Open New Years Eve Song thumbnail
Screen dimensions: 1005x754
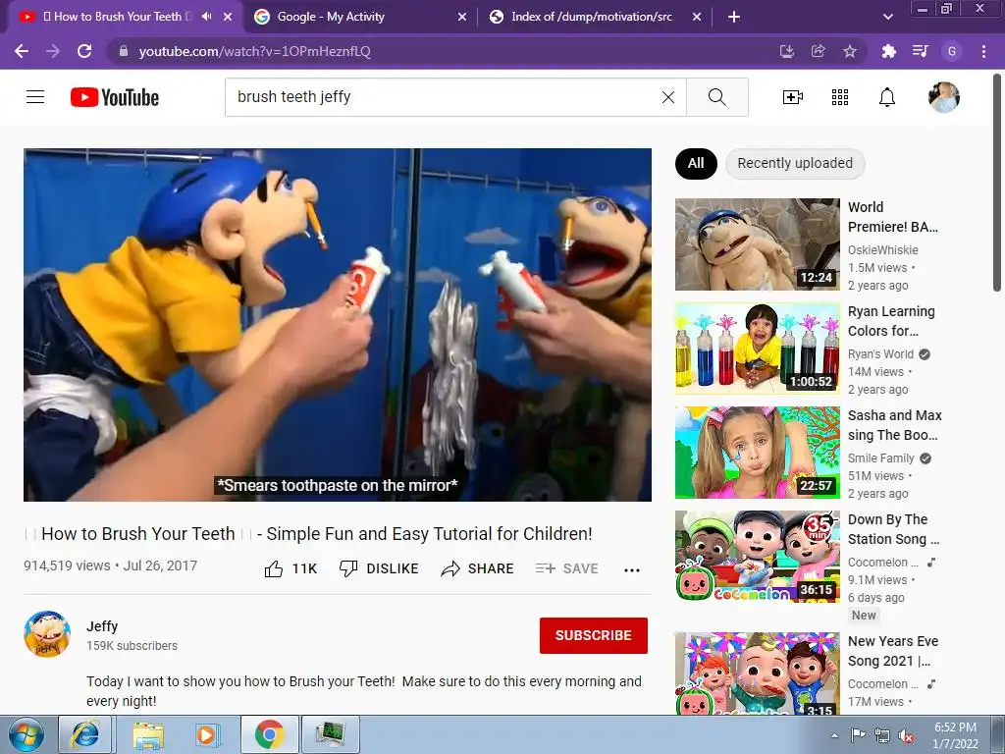[757, 673]
